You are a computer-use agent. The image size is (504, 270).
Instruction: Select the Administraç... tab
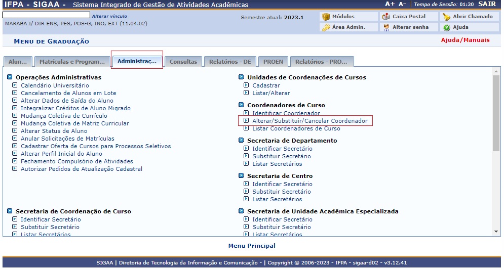point(137,61)
